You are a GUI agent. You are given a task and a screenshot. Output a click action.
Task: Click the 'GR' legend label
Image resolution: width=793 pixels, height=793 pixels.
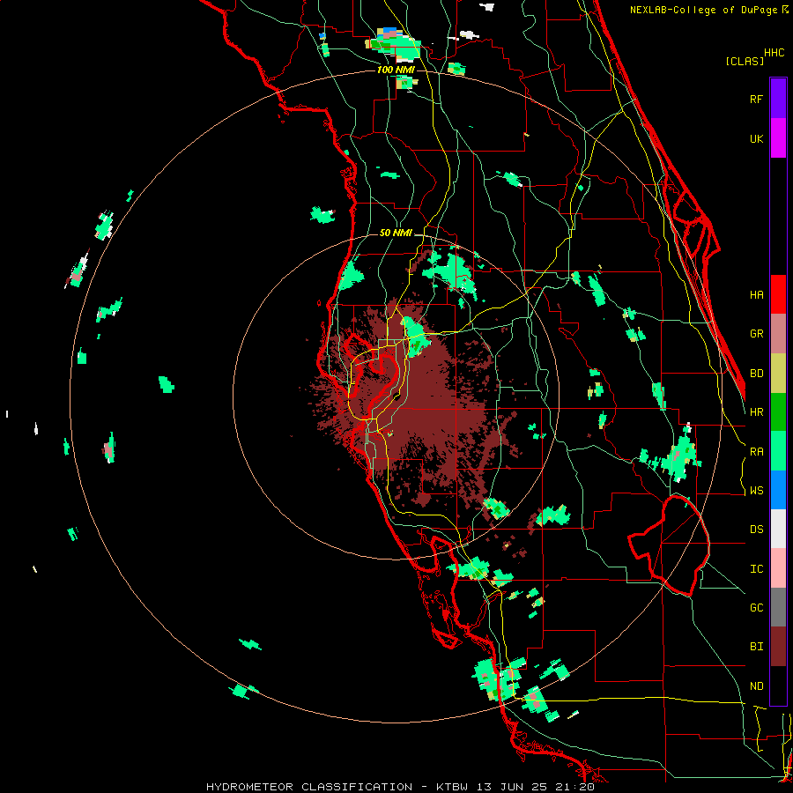(x=756, y=334)
